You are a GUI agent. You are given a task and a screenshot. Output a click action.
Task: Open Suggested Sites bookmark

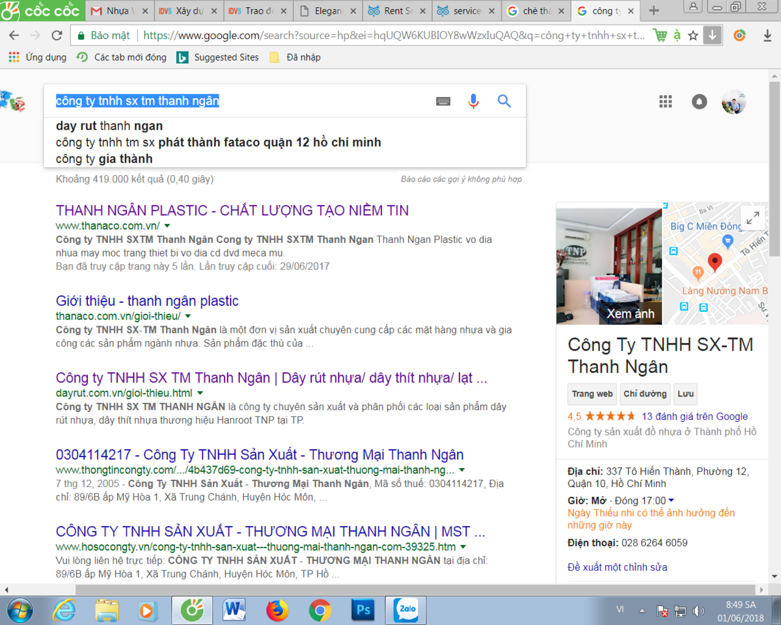click(x=218, y=57)
